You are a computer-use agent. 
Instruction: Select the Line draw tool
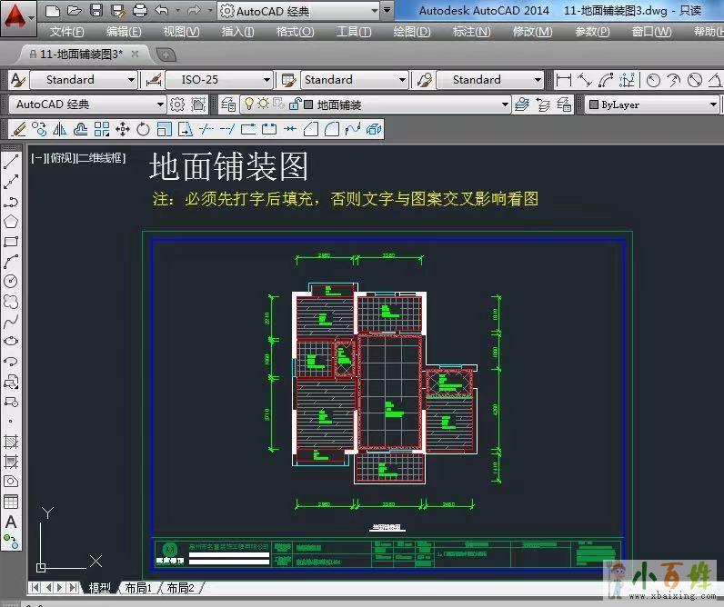coord(11,163)
